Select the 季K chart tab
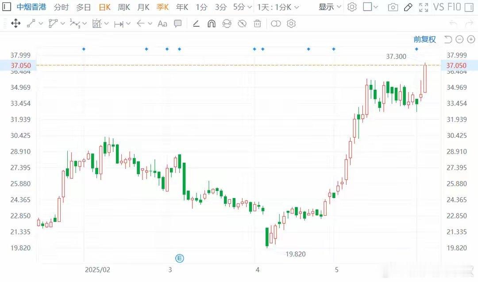This screenshot has width=478, height=282. [162, 7]
